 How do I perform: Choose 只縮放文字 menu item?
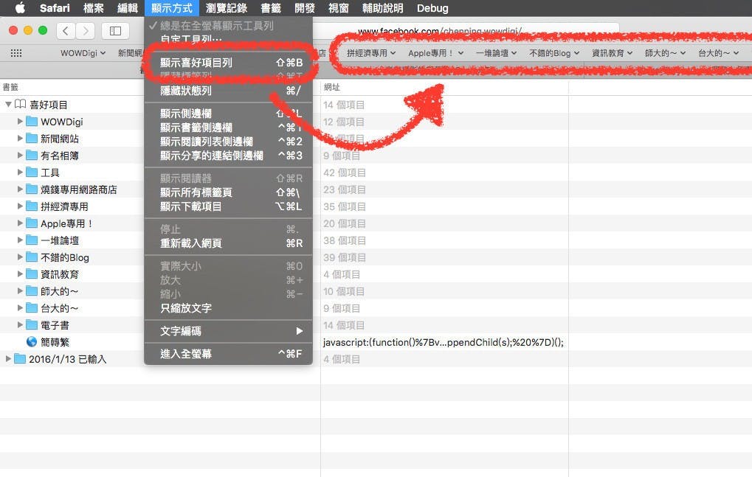tap(228, 308)
